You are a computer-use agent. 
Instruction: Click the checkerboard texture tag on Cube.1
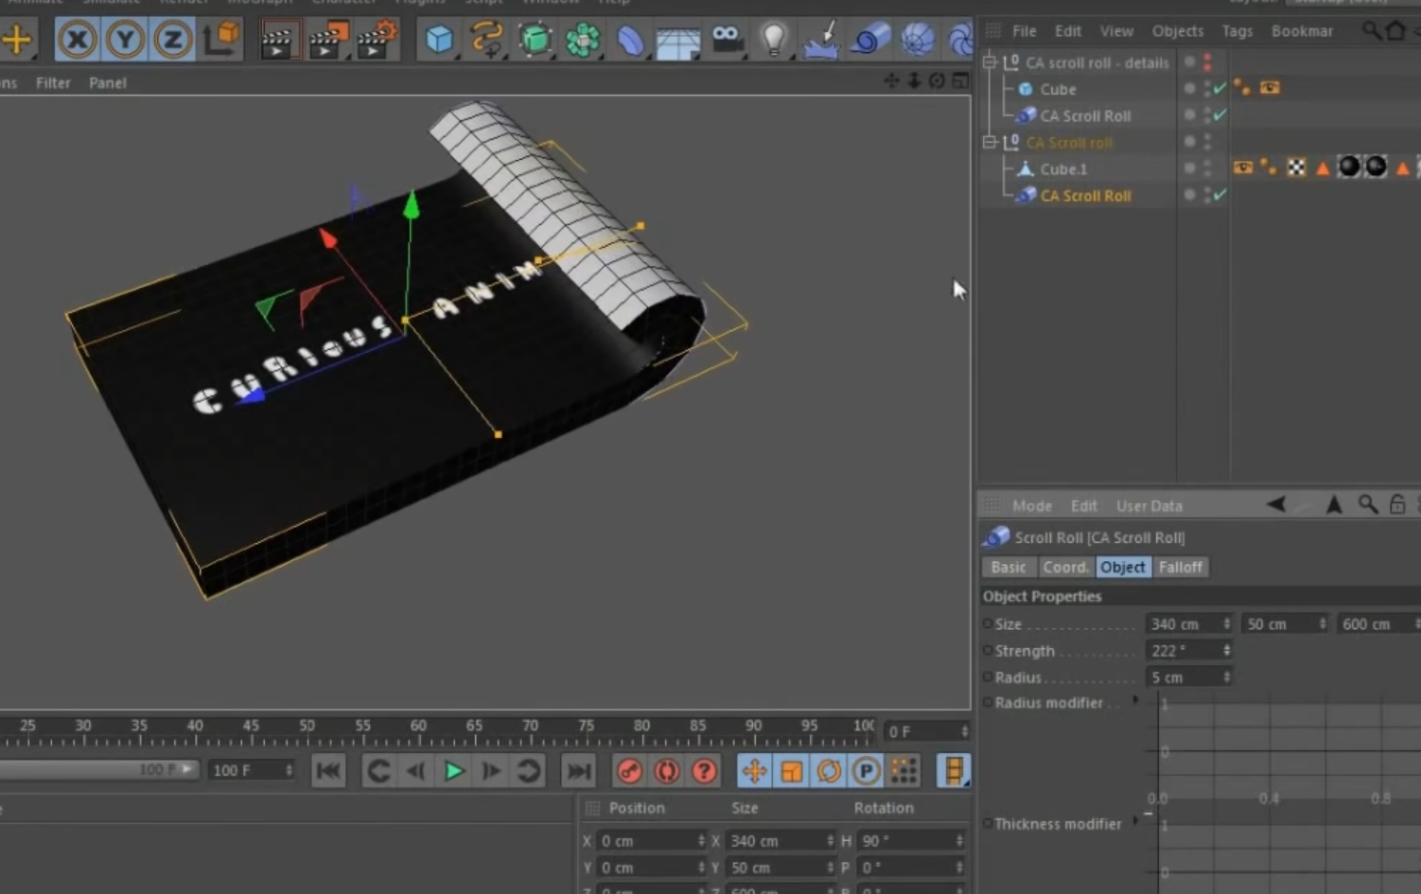1296,167
